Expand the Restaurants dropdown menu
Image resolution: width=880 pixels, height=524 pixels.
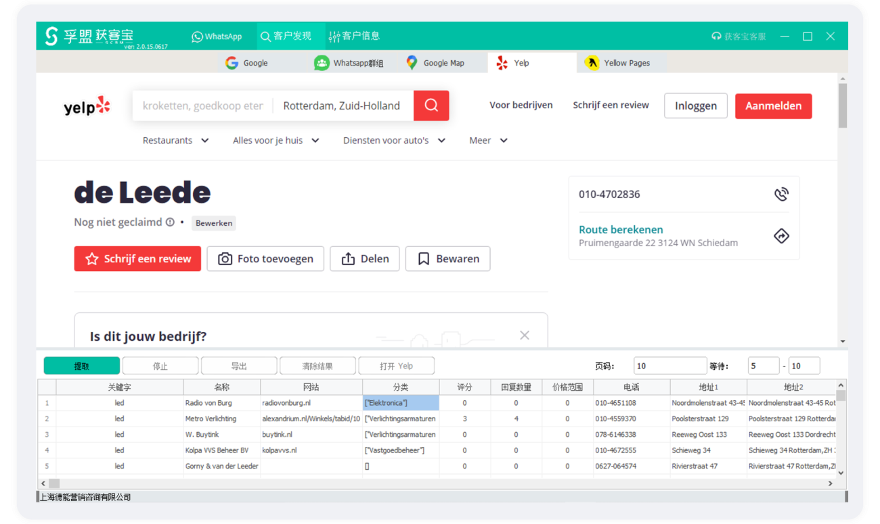pos(175,141)
